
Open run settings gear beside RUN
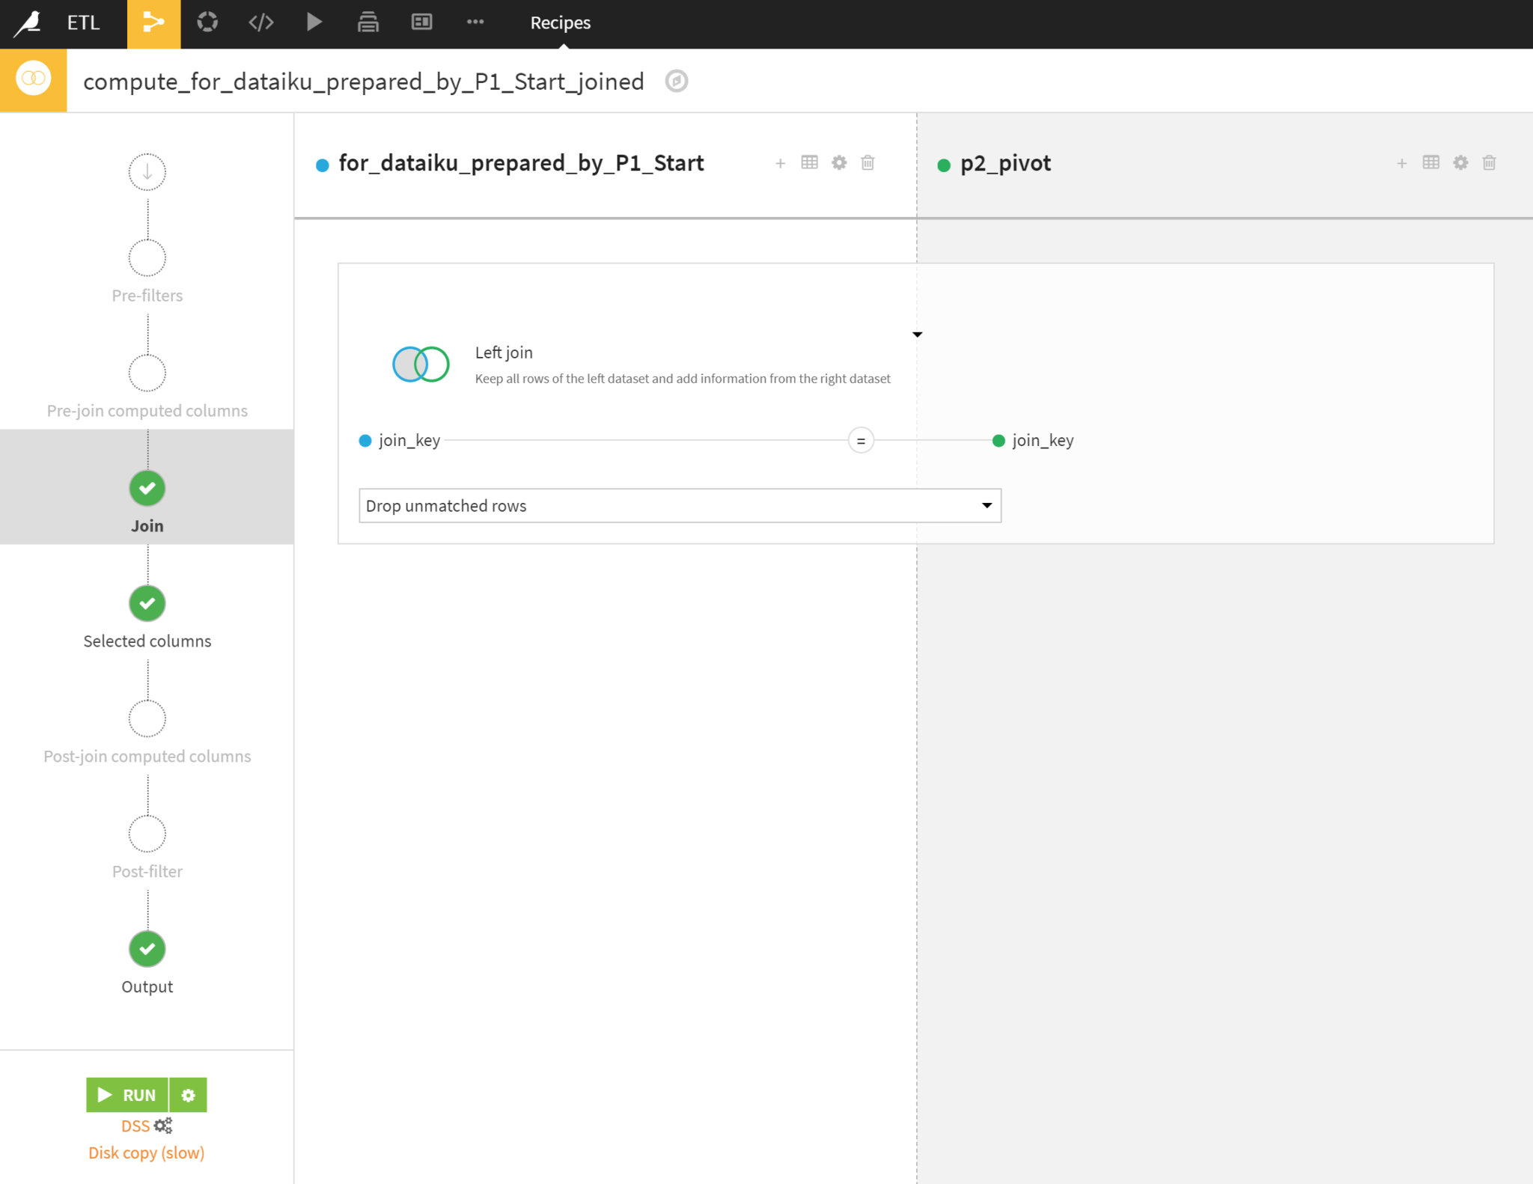(188, 1095)
